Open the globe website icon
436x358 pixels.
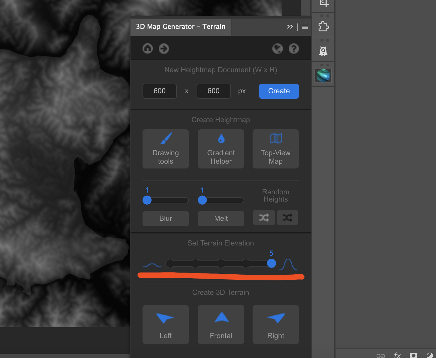click(x=278, y=48)
